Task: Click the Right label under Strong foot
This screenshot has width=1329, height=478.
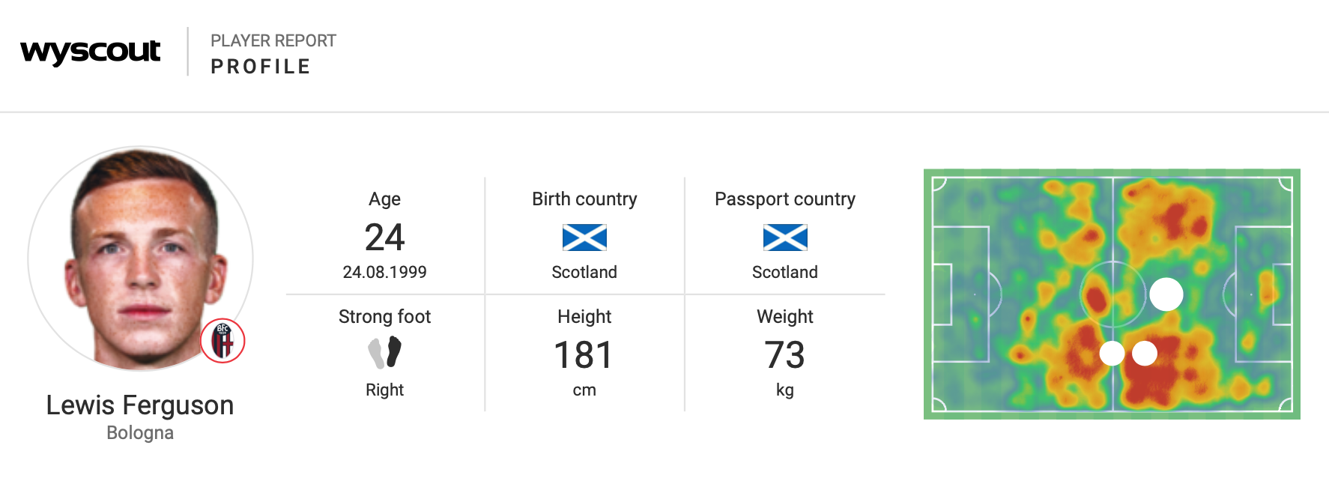Action: tap(384, 390)
